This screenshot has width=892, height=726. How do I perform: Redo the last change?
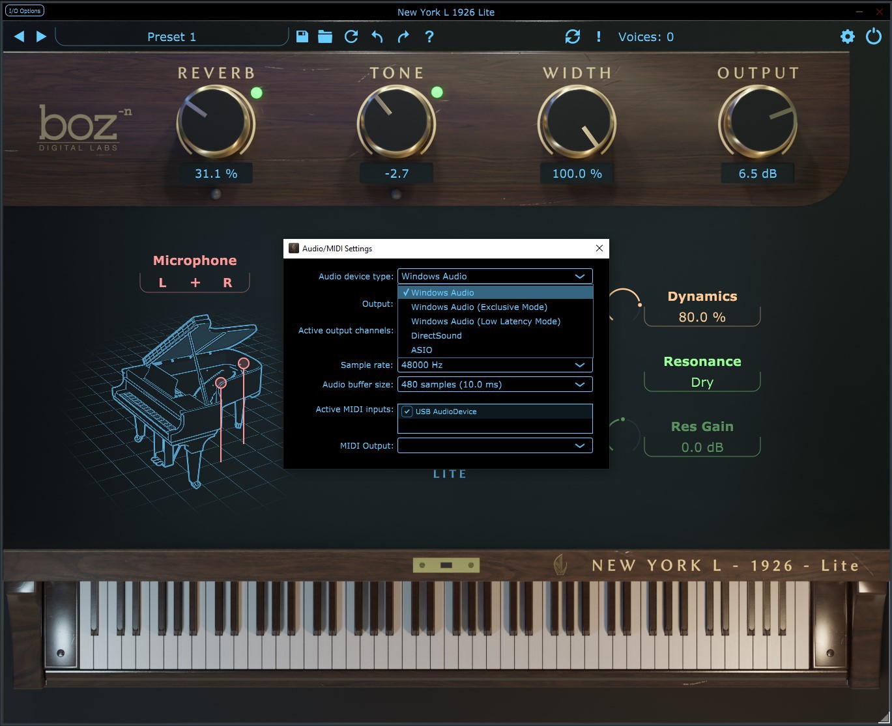point(403,36)
